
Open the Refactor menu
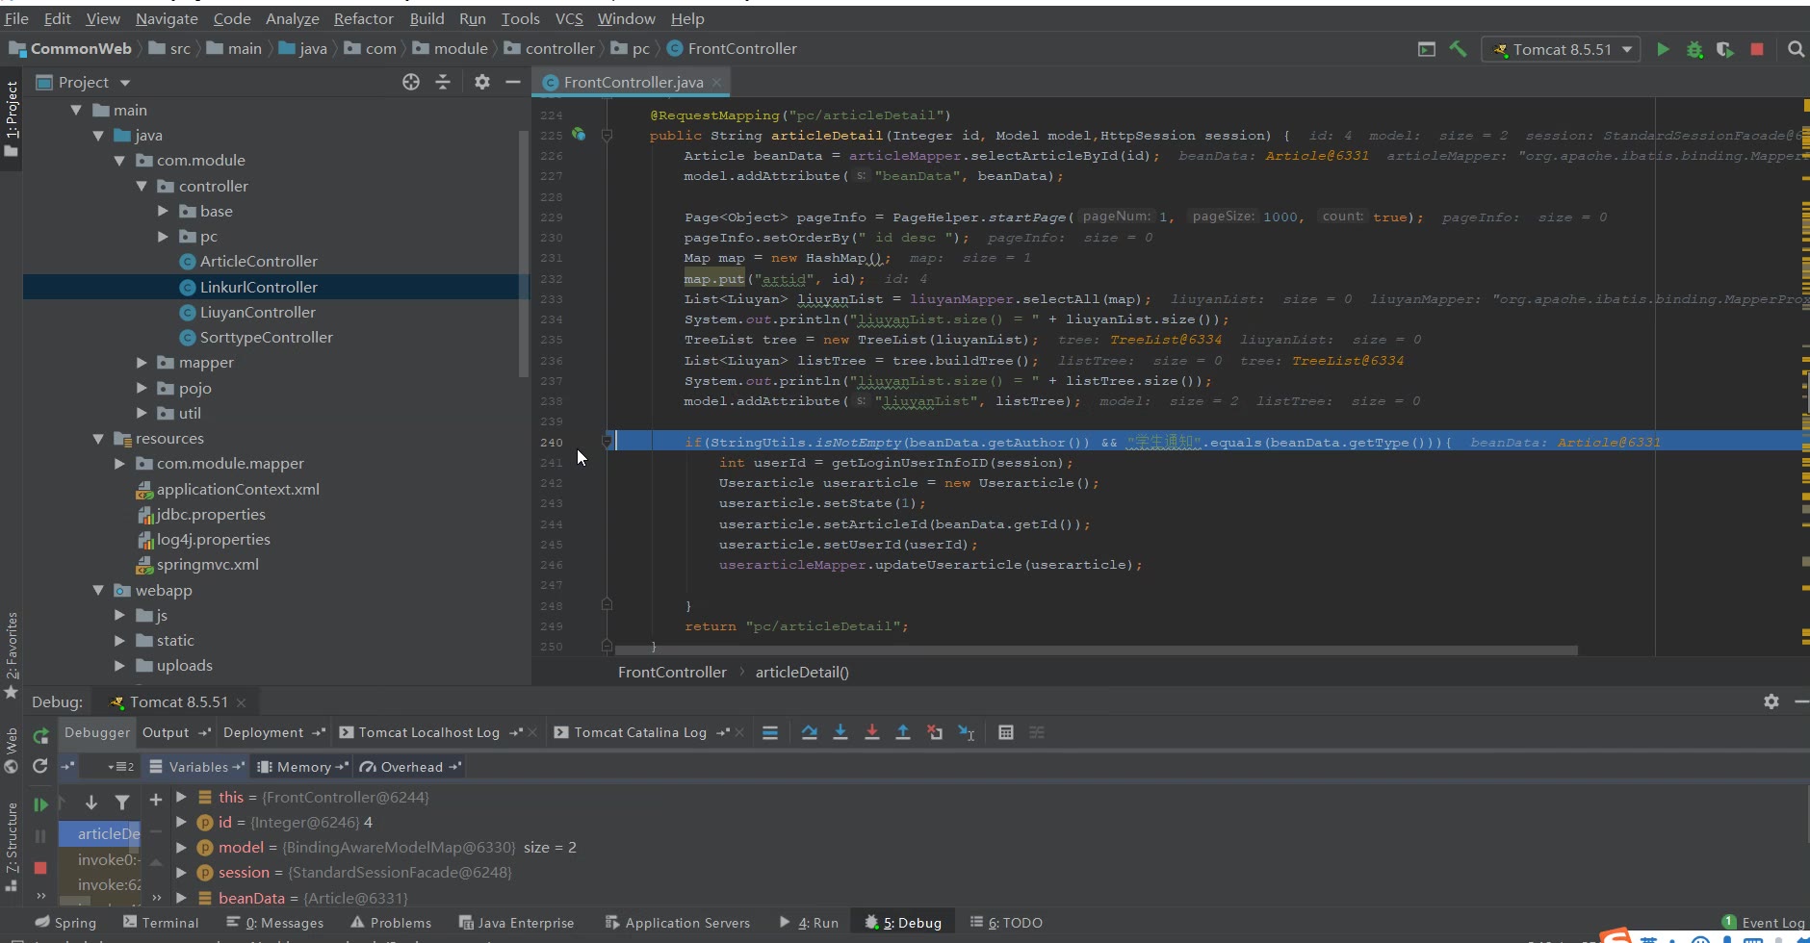point(363,18)
